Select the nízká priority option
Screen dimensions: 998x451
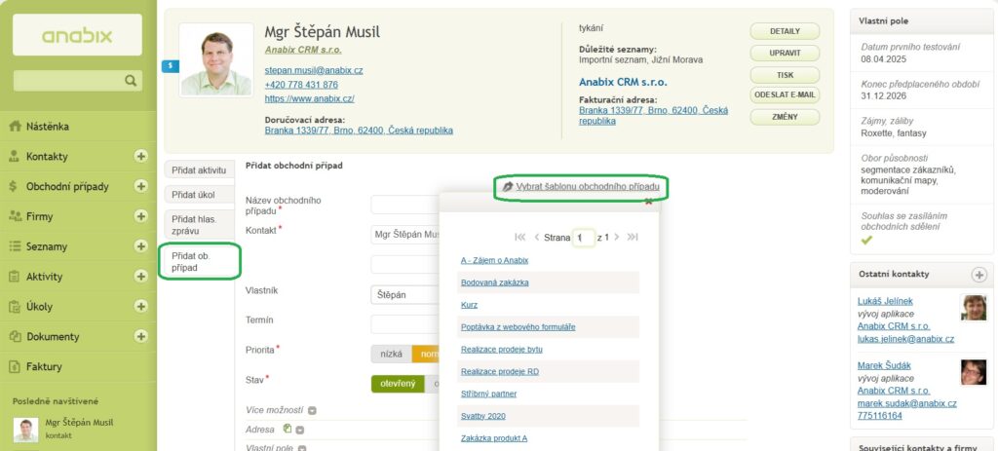[392, 354]
